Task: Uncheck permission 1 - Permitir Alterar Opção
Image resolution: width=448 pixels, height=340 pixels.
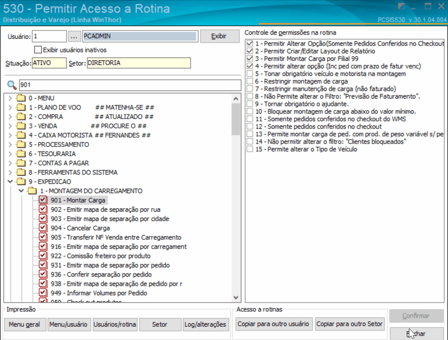Action: [x=250, y=43]
